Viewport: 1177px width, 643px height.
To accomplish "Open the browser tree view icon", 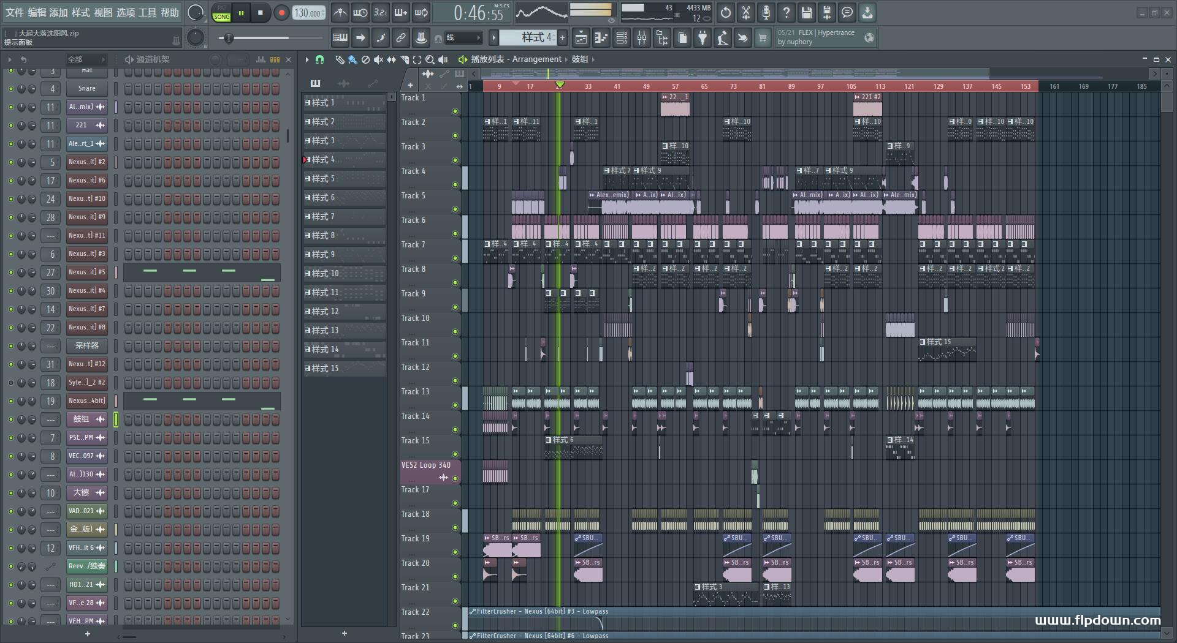I will coord(662,38).
